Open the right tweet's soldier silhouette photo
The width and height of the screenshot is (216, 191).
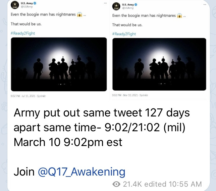pyautogui.click(x=159, y=64)
